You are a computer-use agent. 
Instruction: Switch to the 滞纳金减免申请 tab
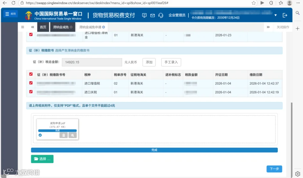pos(90,27)
